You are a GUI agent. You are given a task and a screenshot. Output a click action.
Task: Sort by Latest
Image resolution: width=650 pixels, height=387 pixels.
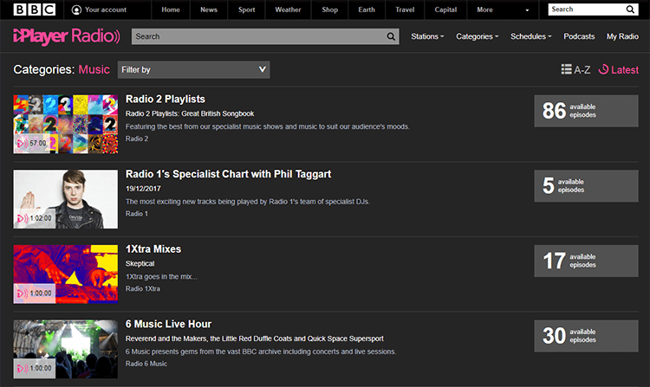pos(618,69)
